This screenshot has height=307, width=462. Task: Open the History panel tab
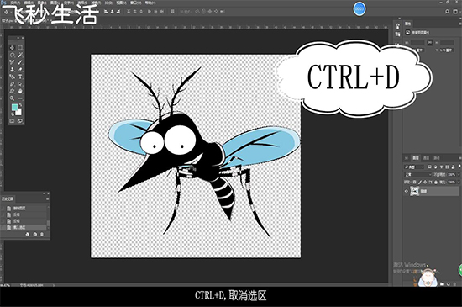[x=7, y=198]
